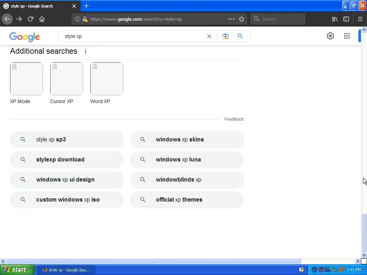Open the Firefox hamburger menu

point(360,19)
